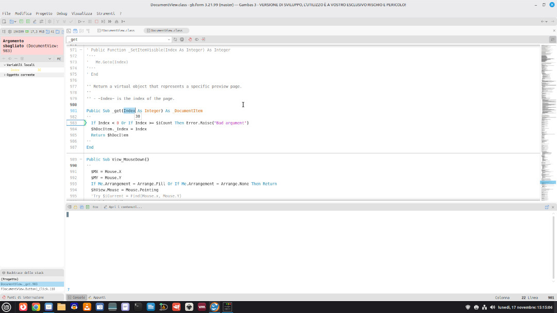
Task: Click the back navigation arrow icon
Action: click(543, 22)
